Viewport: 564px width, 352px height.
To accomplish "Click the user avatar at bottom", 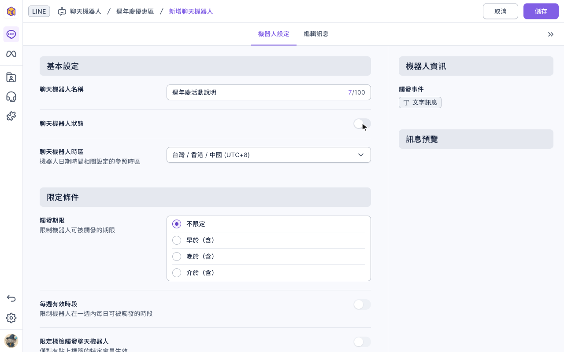I will click(x=11, y=341).
